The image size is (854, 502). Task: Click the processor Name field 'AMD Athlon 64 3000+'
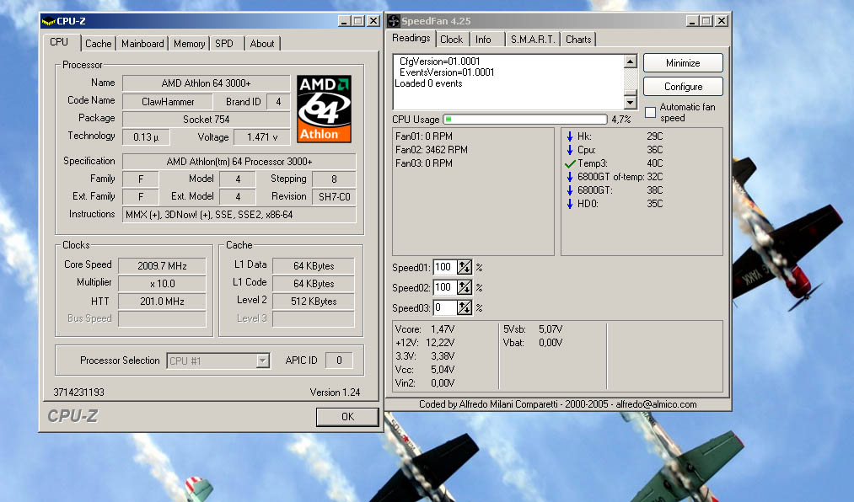pos(207,83)
